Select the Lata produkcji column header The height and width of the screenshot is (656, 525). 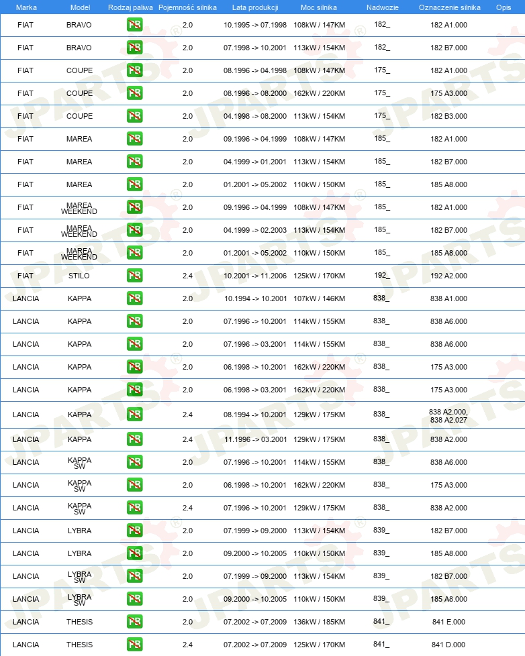255,7
